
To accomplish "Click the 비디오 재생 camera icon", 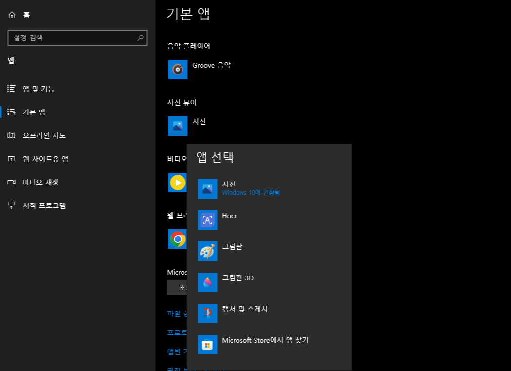I will tap(11, 182).
